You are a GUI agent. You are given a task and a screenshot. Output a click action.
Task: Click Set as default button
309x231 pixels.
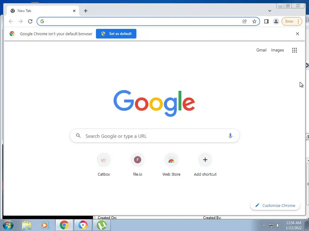pos(116,34)
